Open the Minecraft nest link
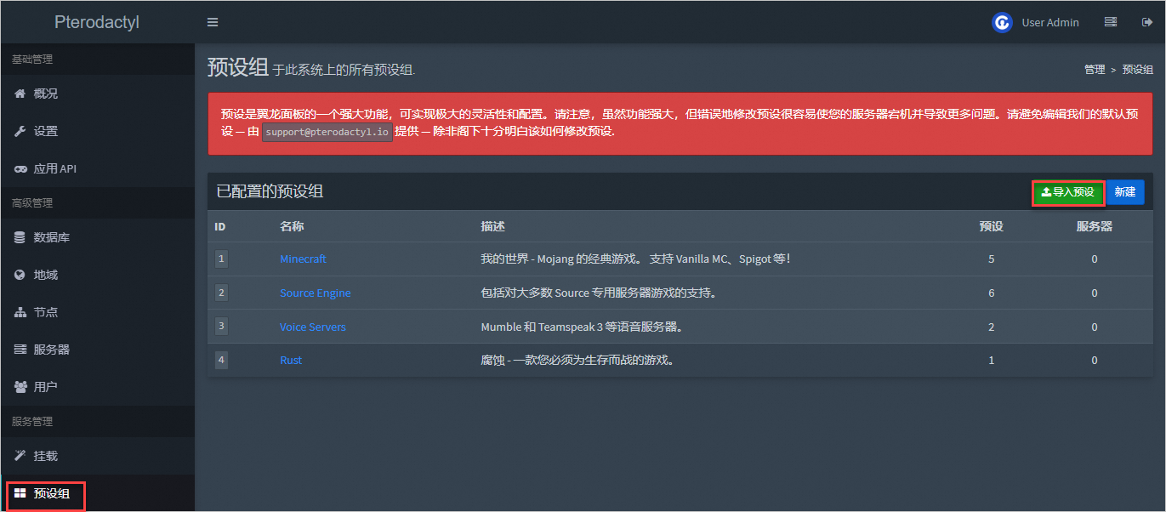This screenshot has width=1166, height=512. click(x=303, y=259)
